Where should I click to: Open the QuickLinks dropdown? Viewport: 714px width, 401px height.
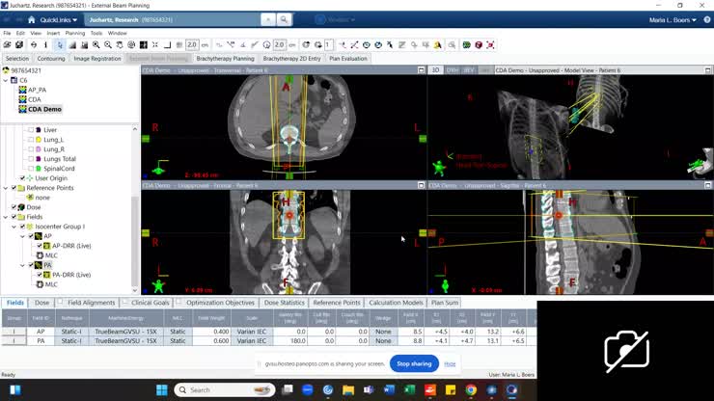click(58, 20)
